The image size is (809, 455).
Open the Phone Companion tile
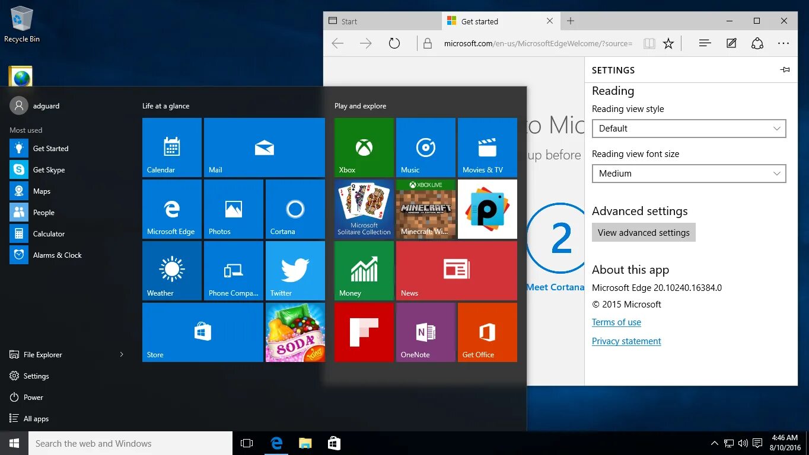tap(234, 271)
